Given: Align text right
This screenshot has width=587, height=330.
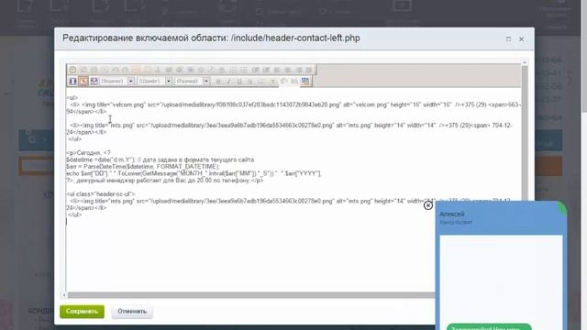Looking at the screenshot, I should coord(298,70).
